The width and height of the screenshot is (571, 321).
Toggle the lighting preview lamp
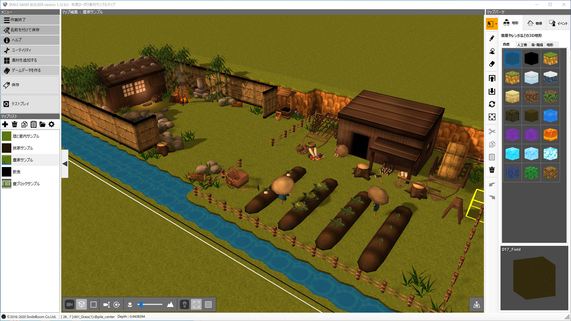(x=184, y=304)
